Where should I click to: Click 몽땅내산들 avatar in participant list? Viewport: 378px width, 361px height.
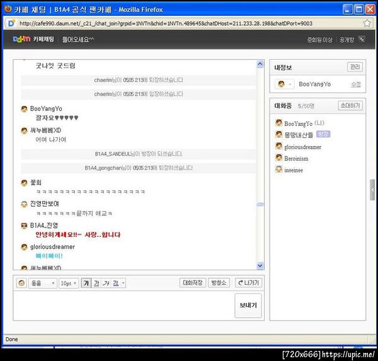[278, 134]
